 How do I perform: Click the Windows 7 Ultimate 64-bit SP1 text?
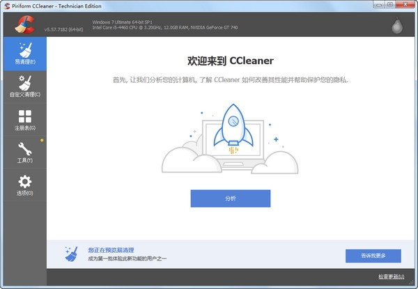tap(123, 22)
